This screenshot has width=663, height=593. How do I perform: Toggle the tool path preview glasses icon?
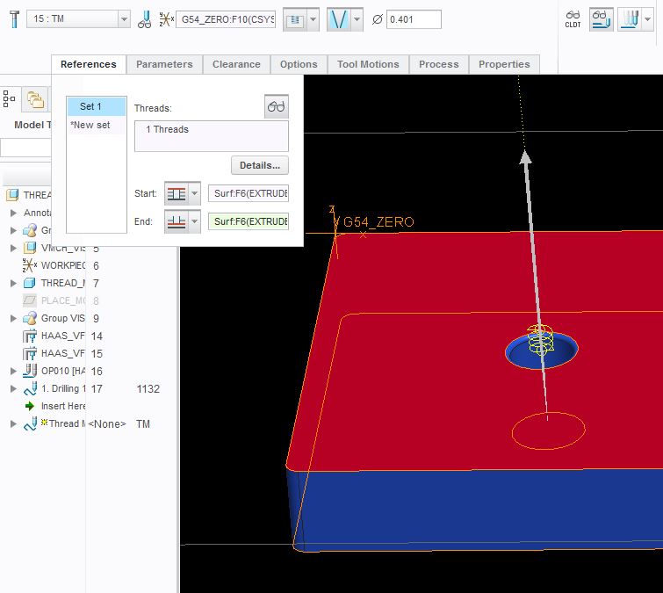[x=601, y=19]
